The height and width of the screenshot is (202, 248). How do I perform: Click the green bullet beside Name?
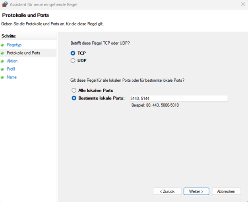point(2,77)
